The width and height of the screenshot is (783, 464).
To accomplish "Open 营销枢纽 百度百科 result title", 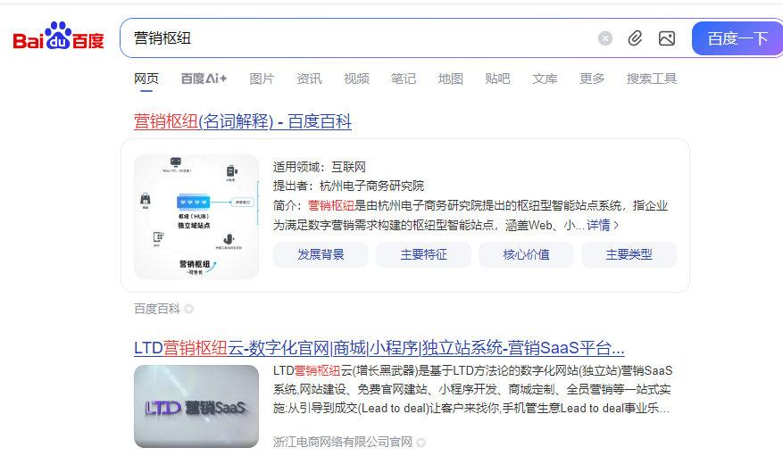I will coord(243,121).
